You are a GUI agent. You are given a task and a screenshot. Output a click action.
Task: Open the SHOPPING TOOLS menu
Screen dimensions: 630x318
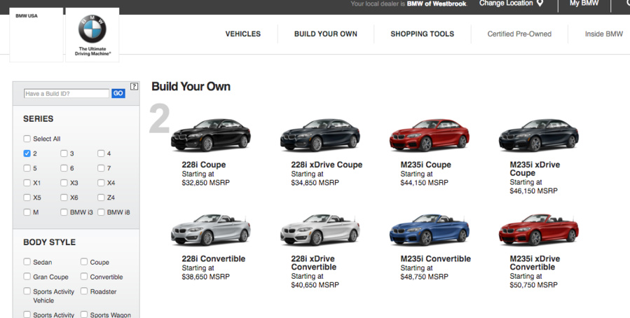[x=423, y=34]
